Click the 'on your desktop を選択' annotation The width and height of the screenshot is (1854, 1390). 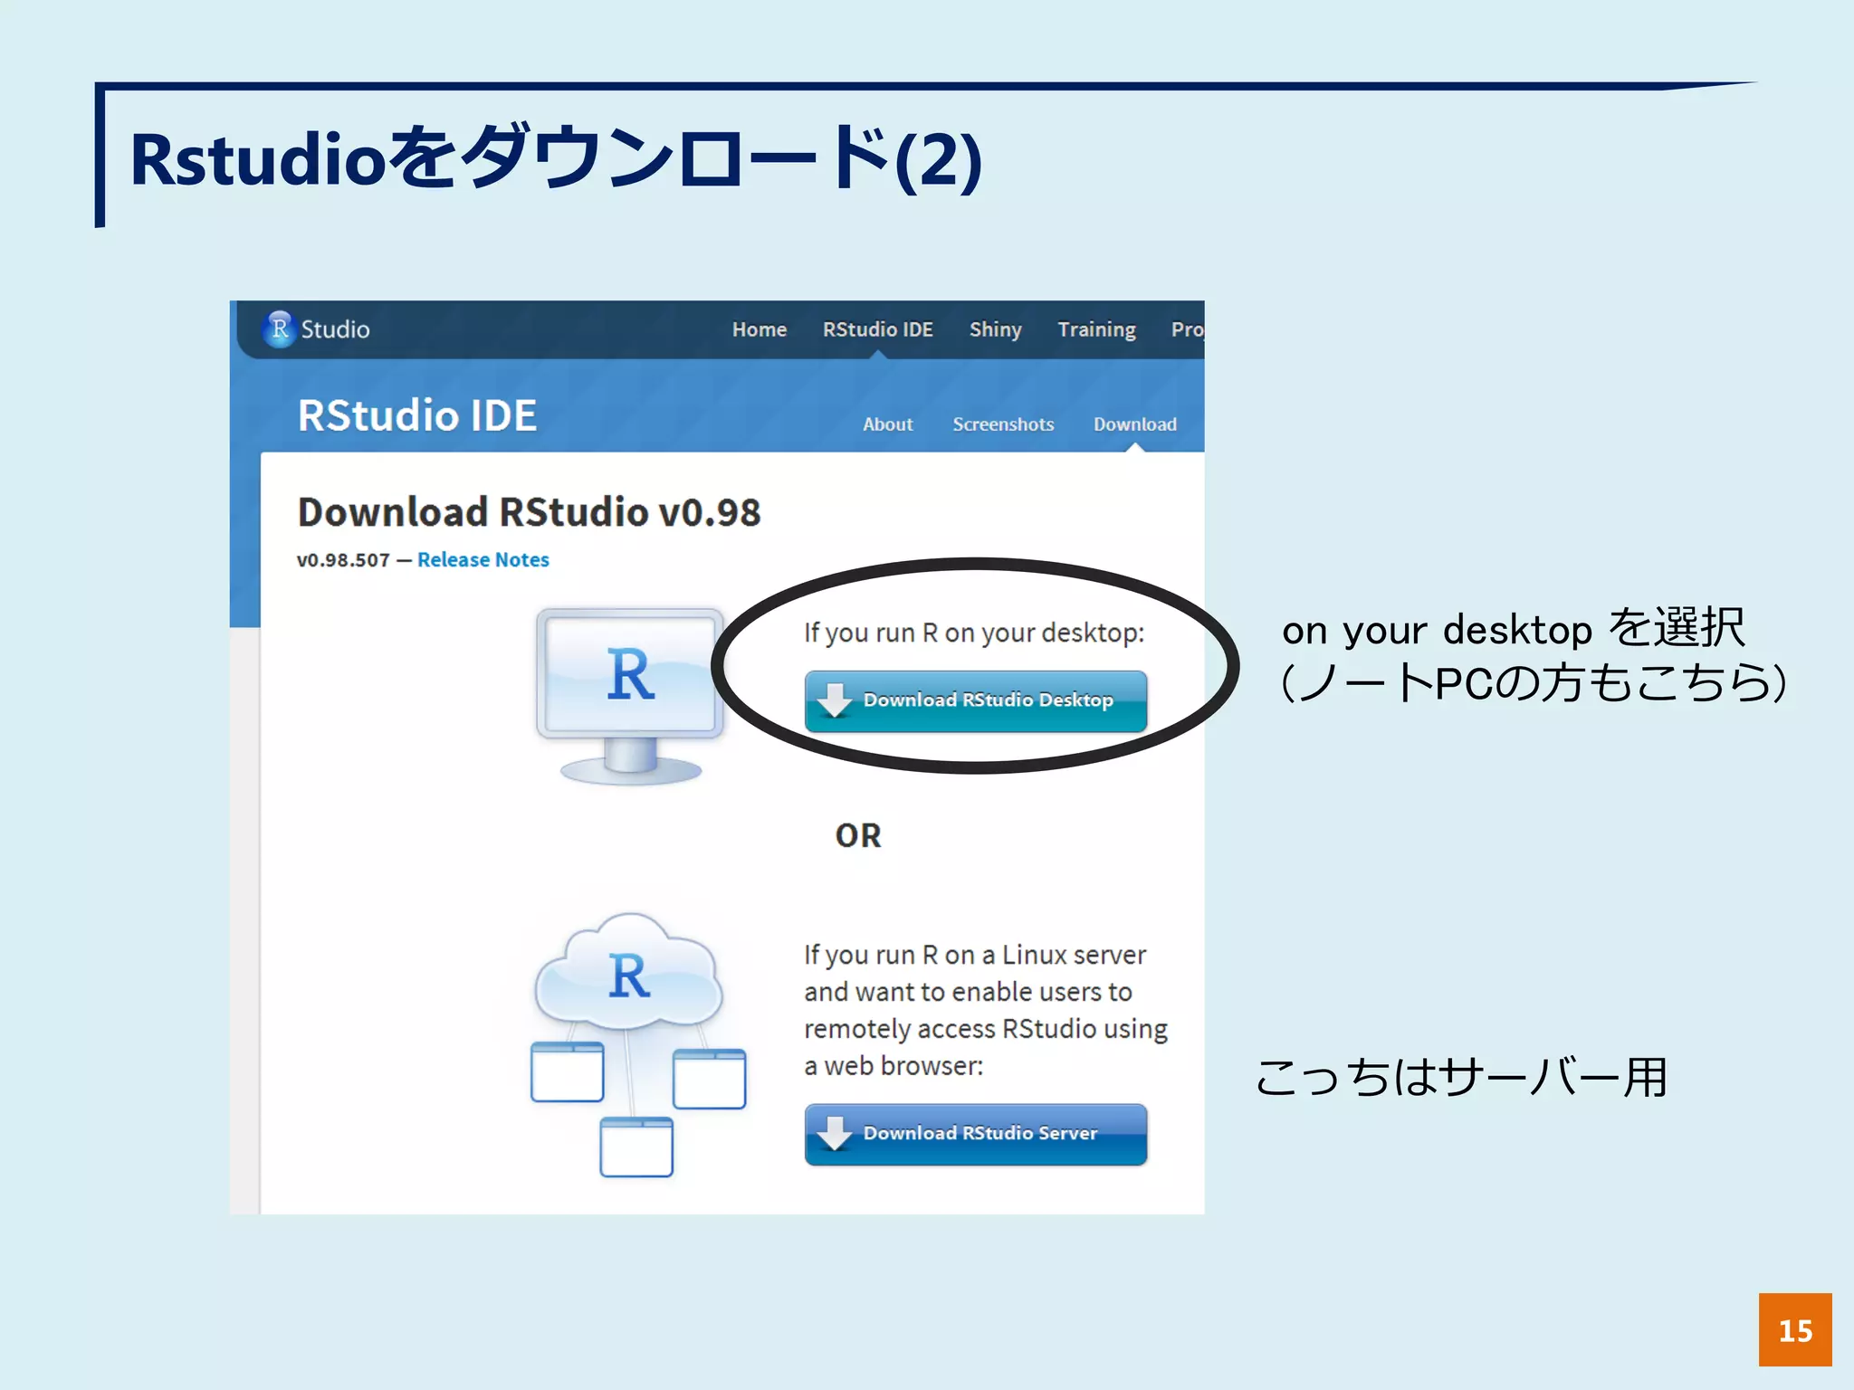1514,628
